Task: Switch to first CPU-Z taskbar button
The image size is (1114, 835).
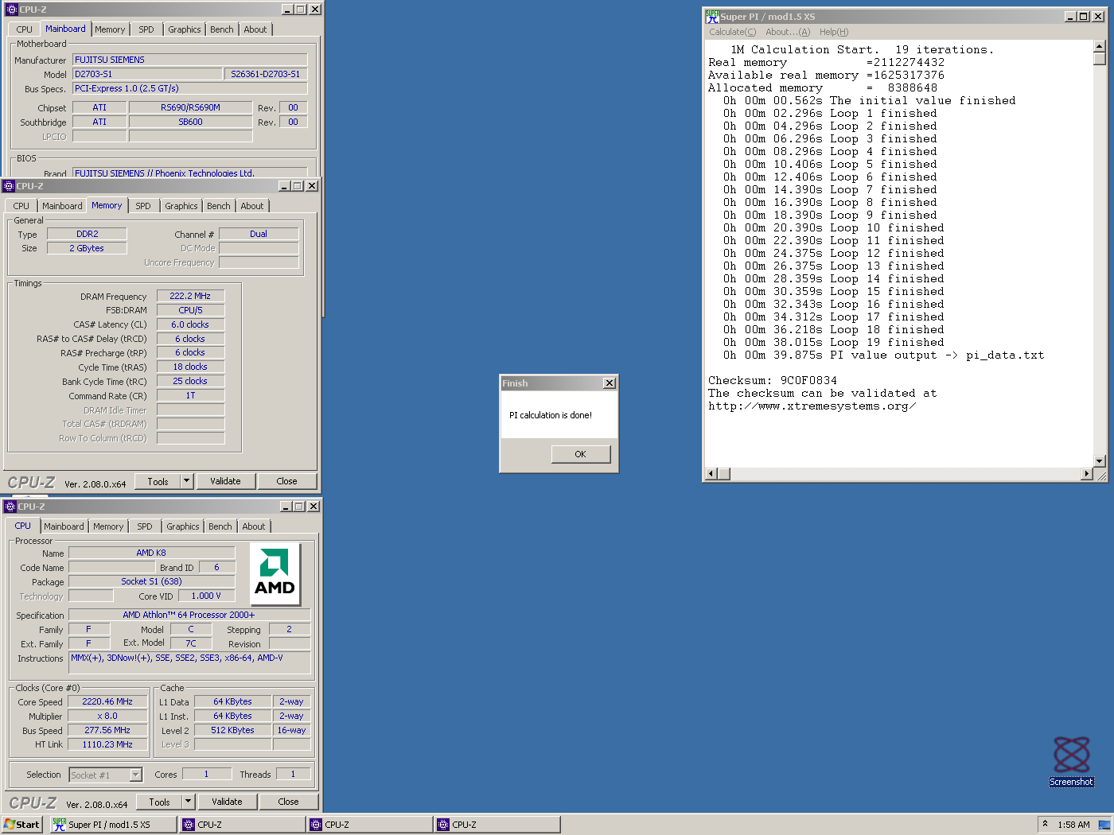Action: (x=243, y=825)
